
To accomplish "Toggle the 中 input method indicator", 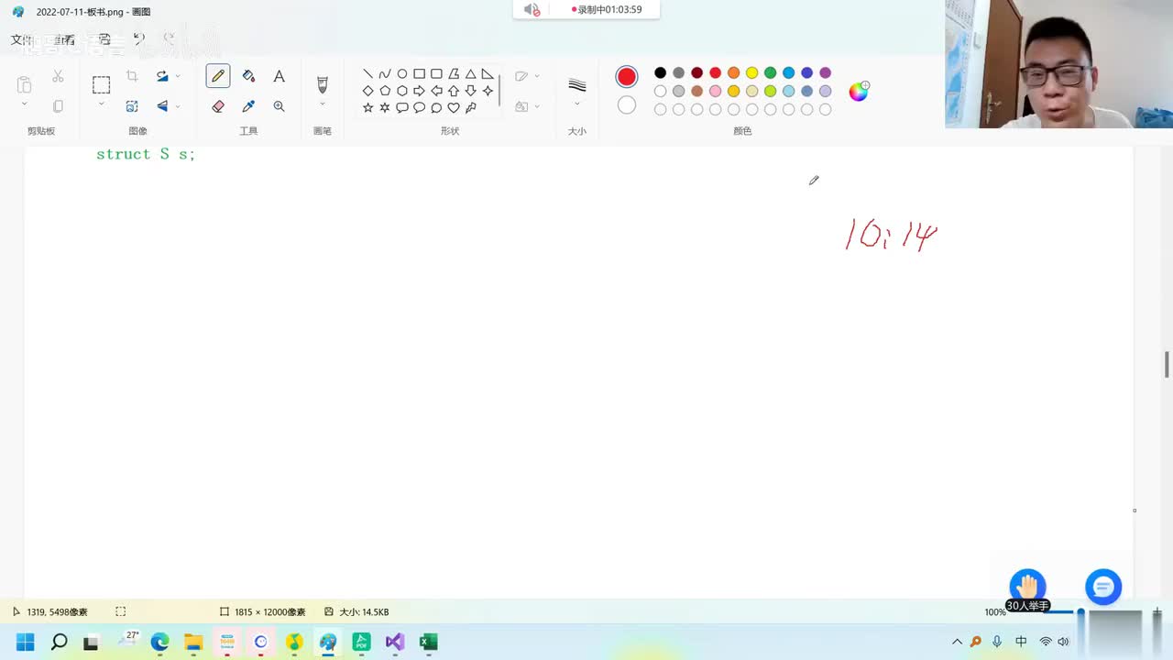I will 1021,642.
